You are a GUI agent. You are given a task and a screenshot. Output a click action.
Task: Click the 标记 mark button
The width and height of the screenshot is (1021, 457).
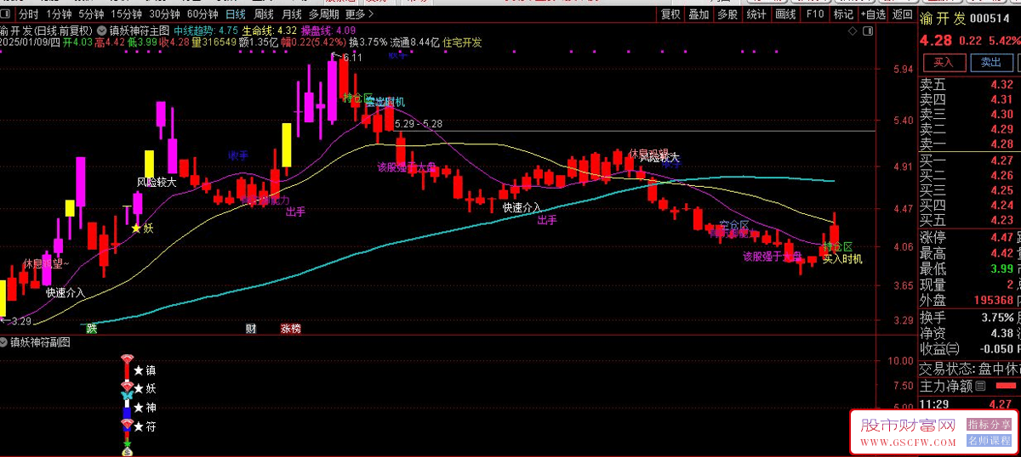(x=843, y=14)
